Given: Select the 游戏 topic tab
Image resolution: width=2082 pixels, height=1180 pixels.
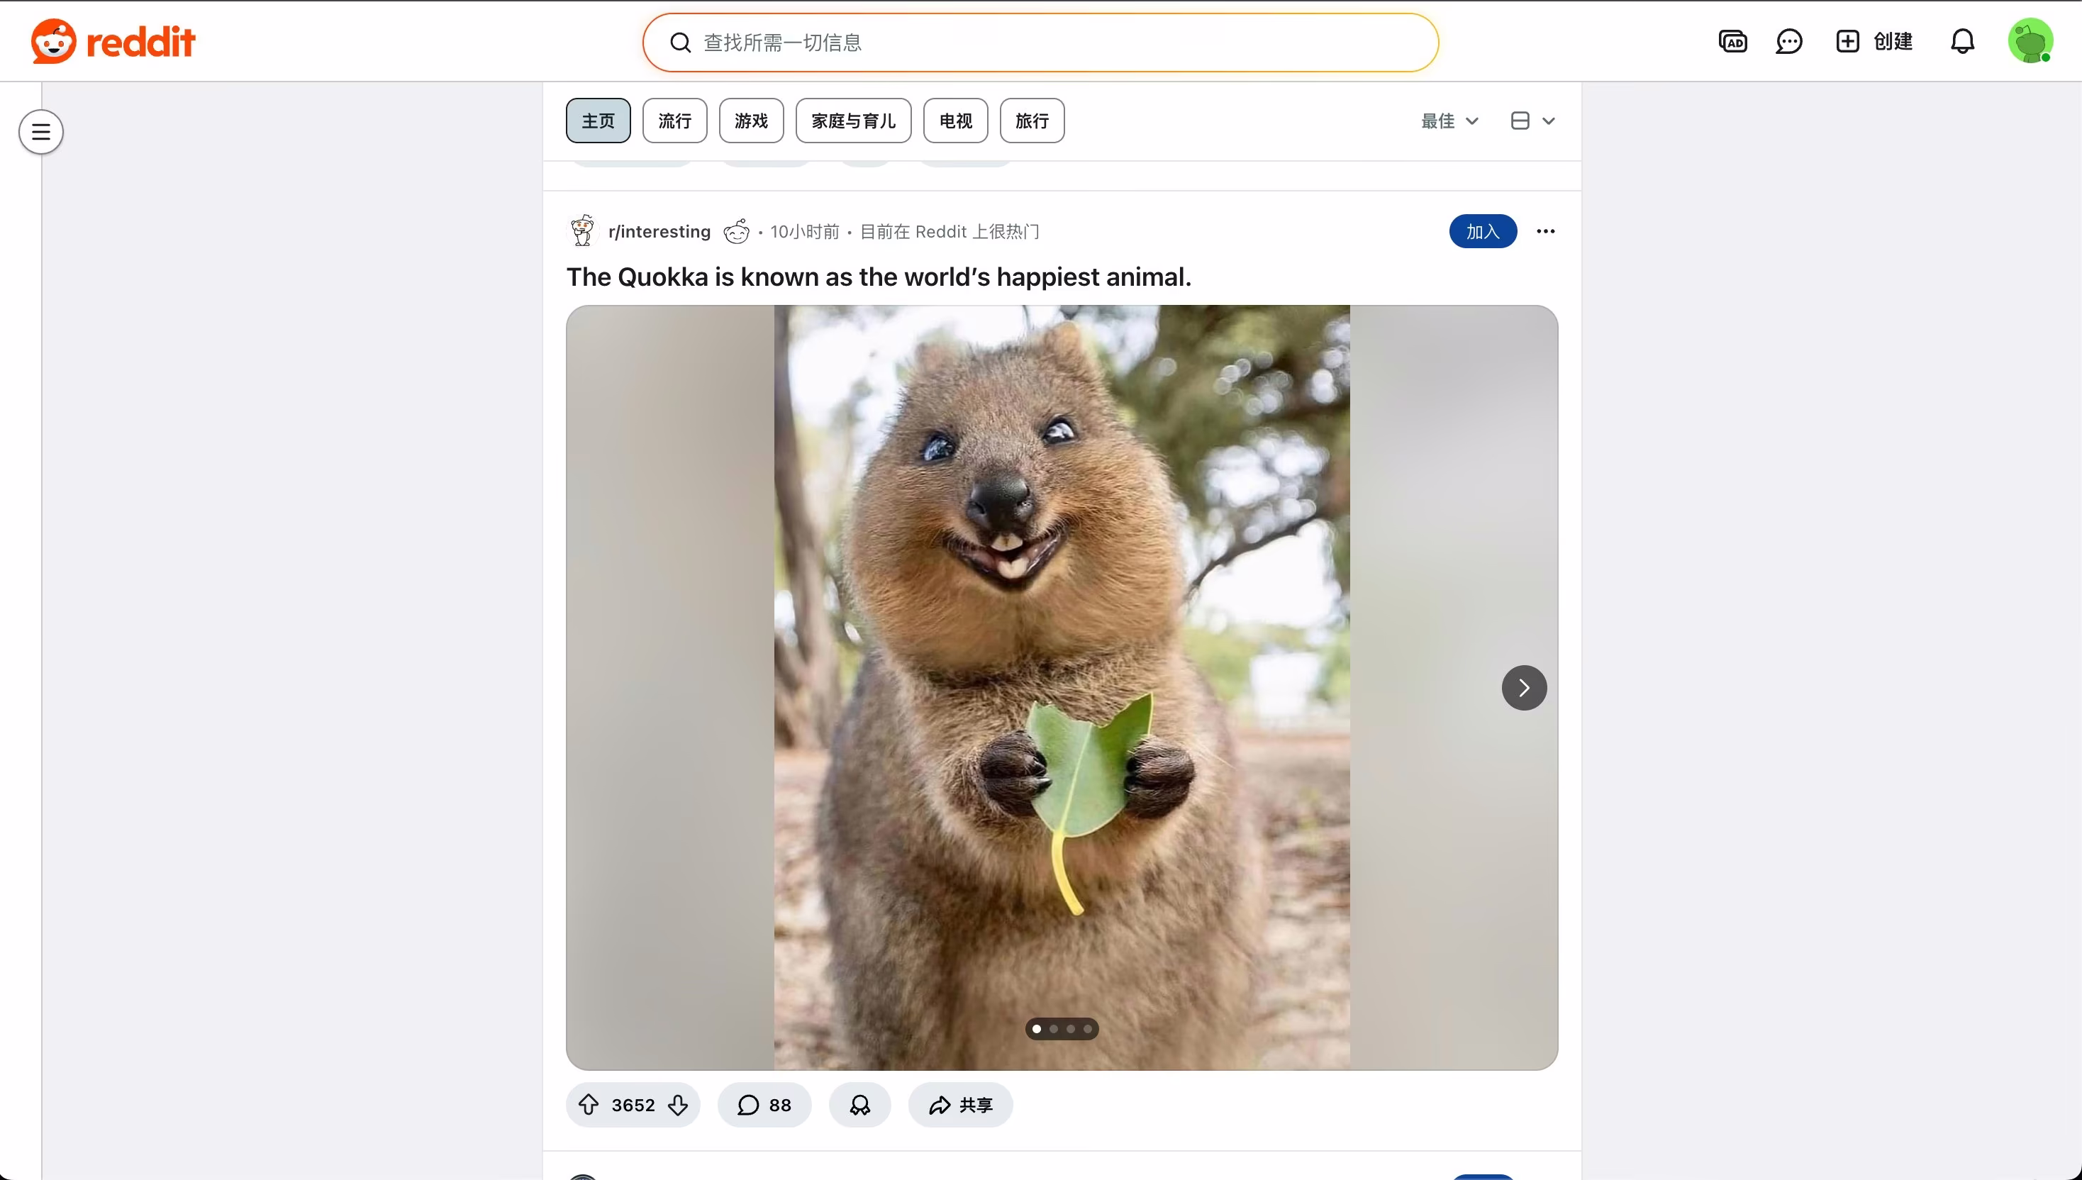Looking at the screenshot, I should click(750, 121).
